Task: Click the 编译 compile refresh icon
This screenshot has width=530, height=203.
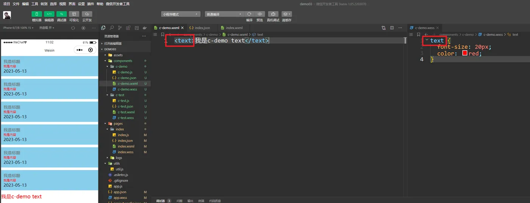Action: (x=249, y=14)
